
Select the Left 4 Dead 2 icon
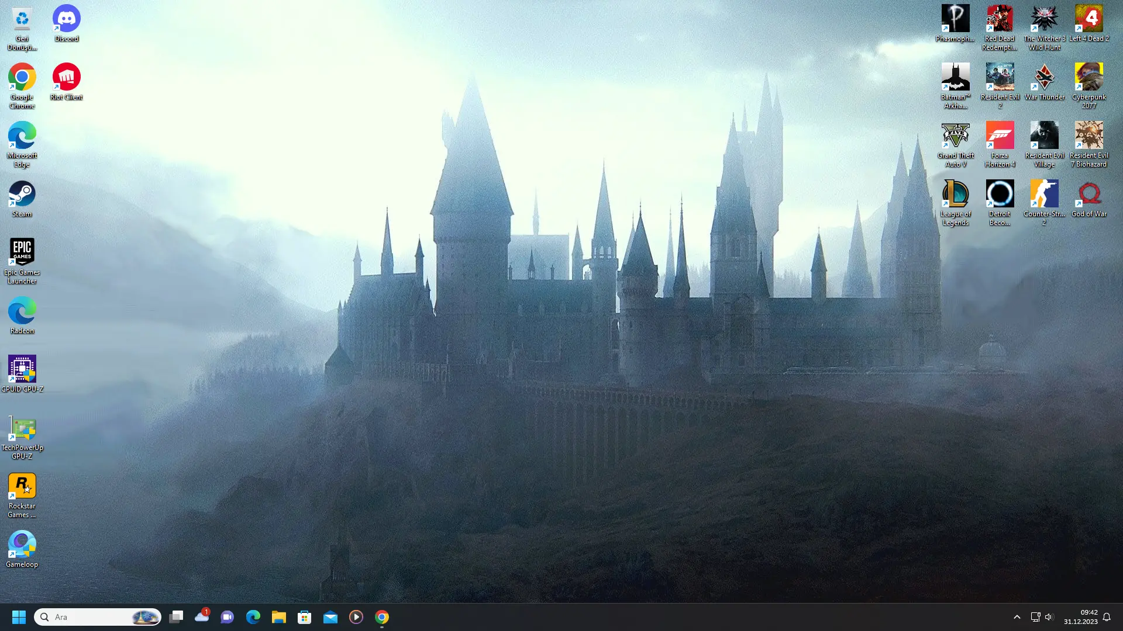click(1088, 23)
